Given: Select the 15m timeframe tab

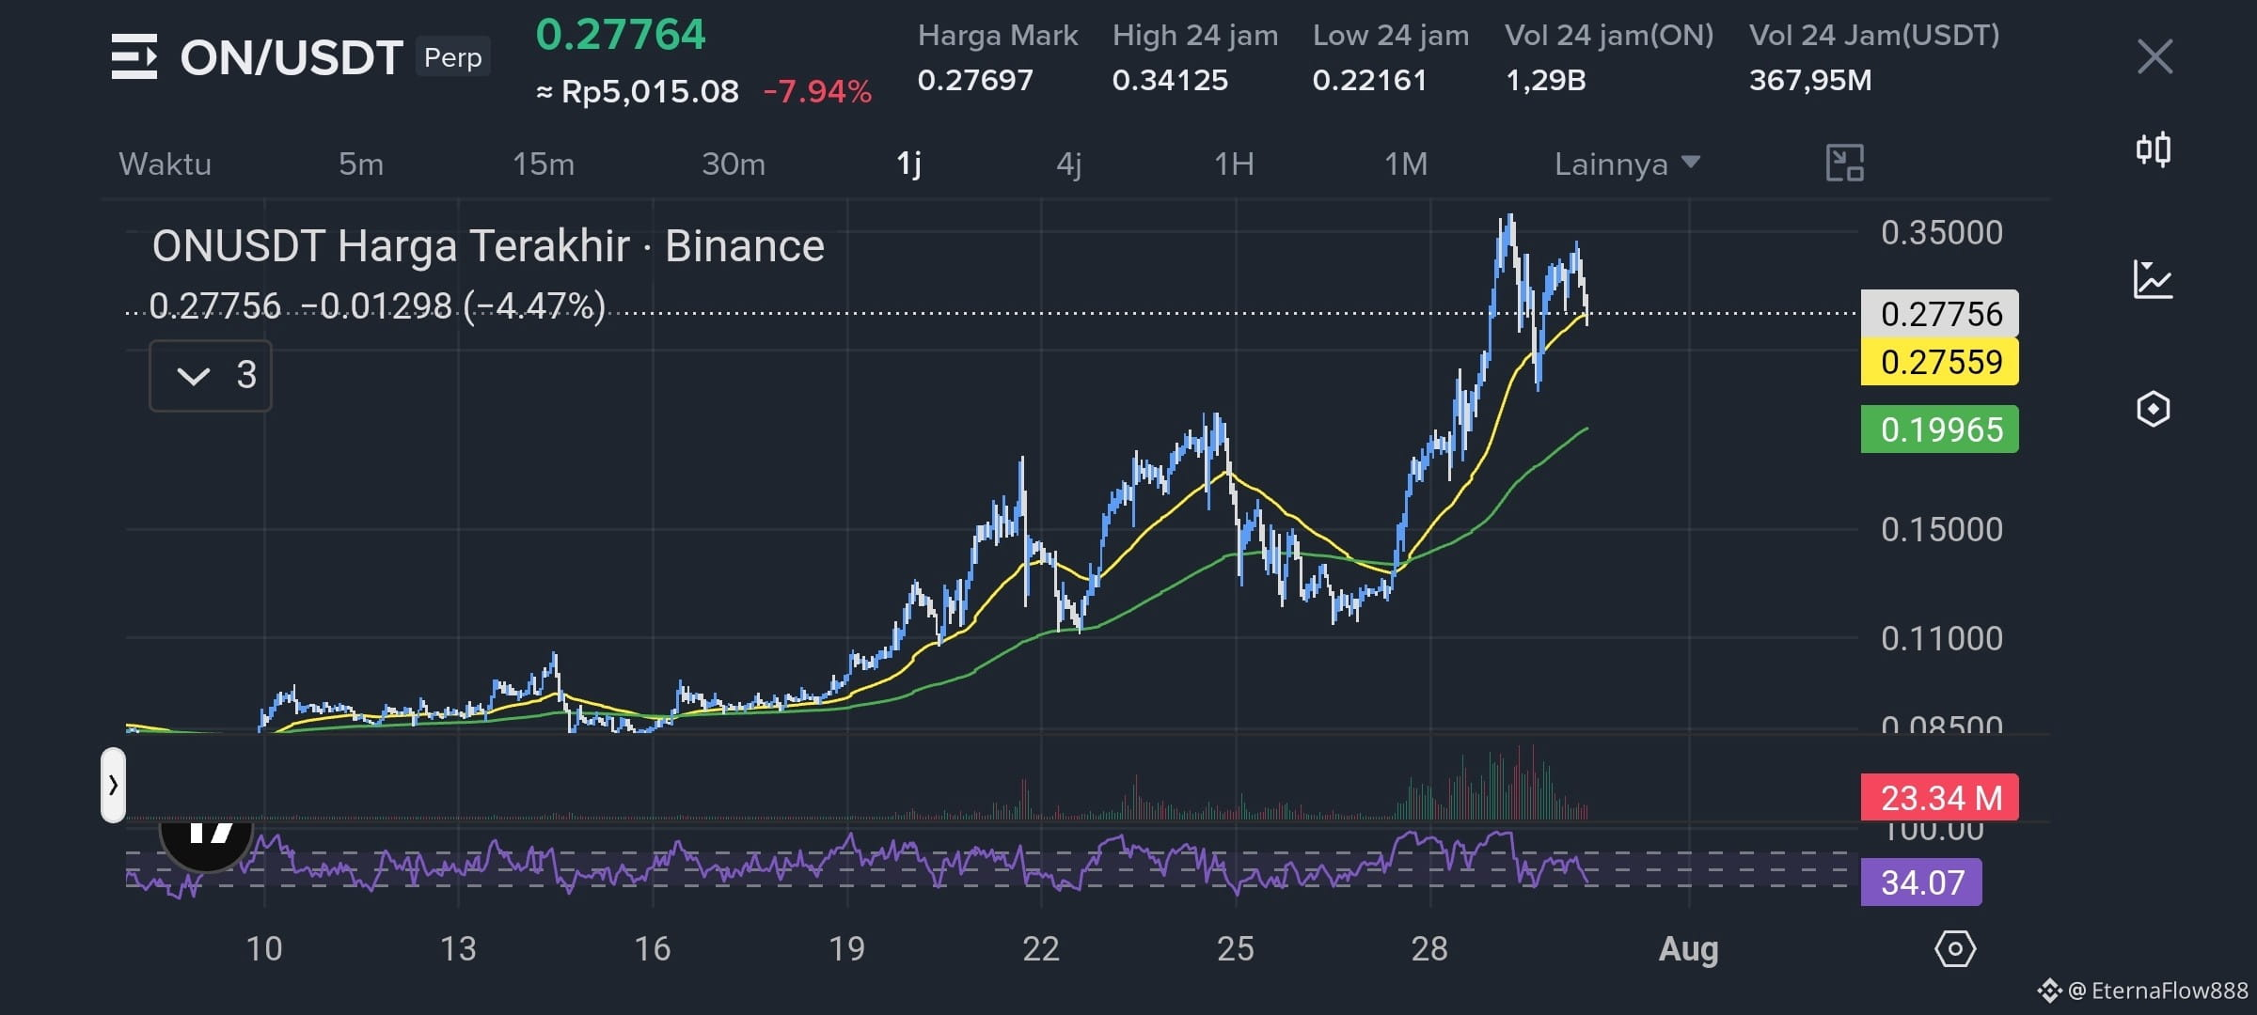Looking at the screenshot, I should [x=543, y=164].
